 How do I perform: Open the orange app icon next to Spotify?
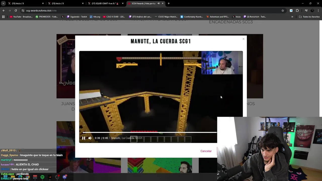50,177
